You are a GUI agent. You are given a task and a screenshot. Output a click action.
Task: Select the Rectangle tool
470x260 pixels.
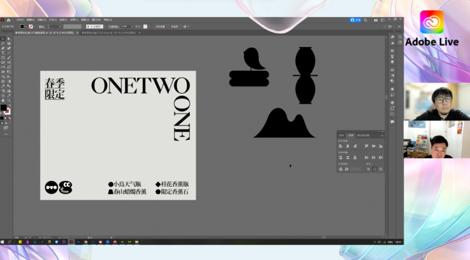pyautogui.click(x=3, y=58)
